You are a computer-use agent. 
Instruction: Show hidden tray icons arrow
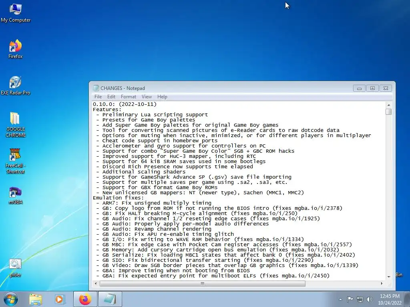point(340,299)
